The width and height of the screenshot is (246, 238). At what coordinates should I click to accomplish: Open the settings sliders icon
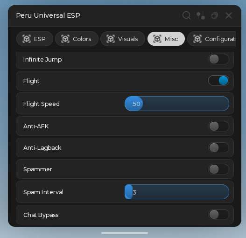[201, 15]
